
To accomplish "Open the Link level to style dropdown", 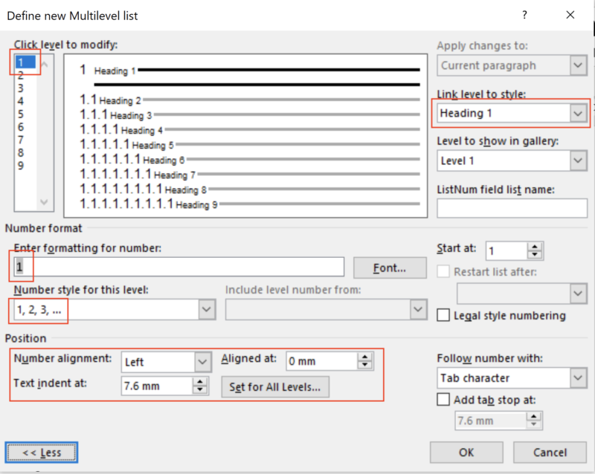I will [578, 113].
